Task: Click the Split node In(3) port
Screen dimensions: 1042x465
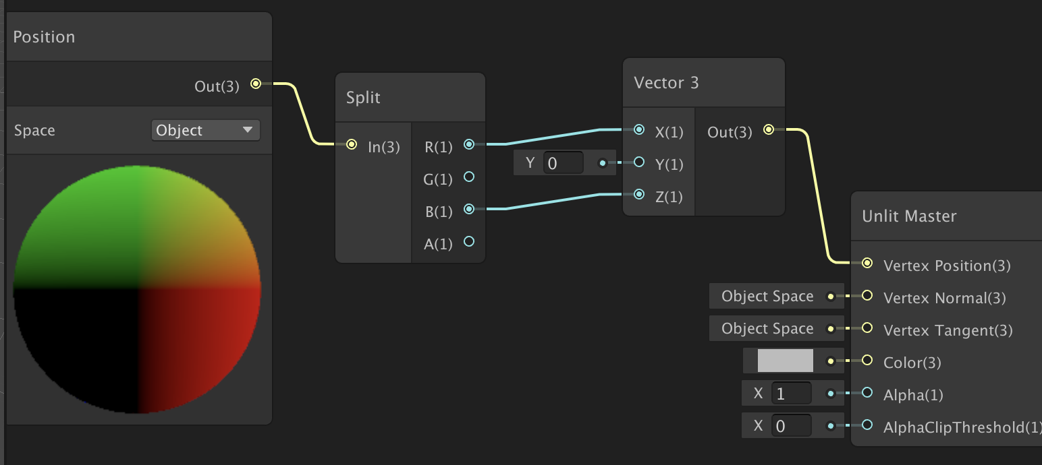Action: [x=351, y=144]
